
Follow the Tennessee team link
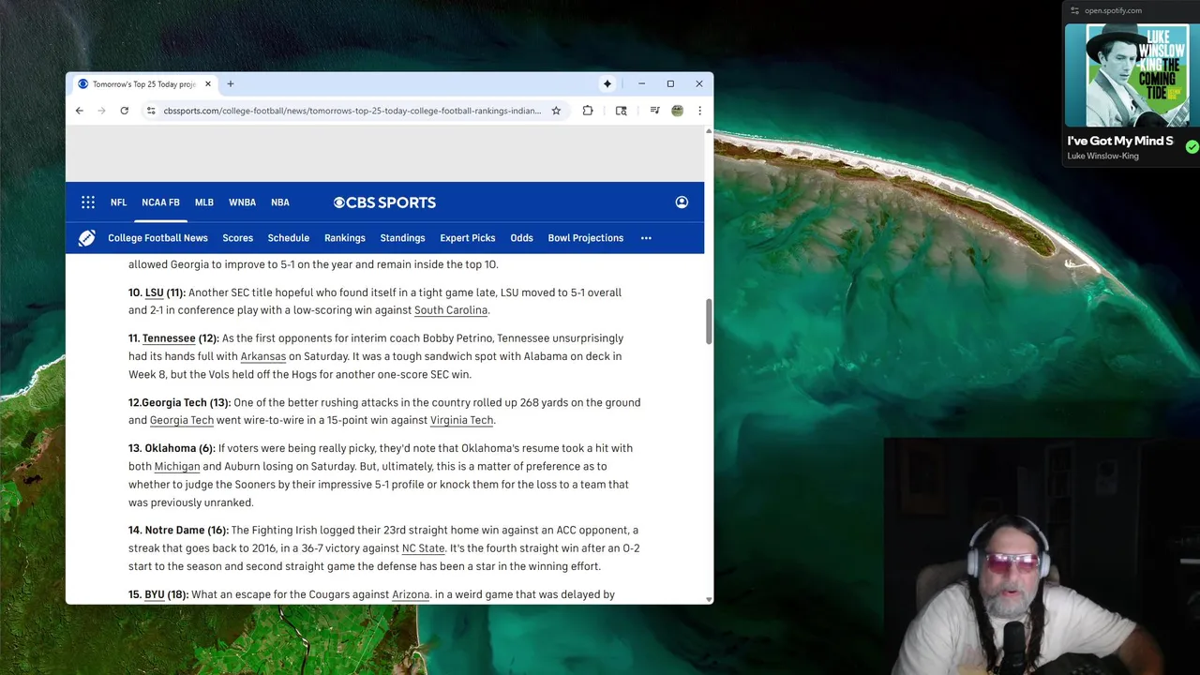(x=169, y=338)
